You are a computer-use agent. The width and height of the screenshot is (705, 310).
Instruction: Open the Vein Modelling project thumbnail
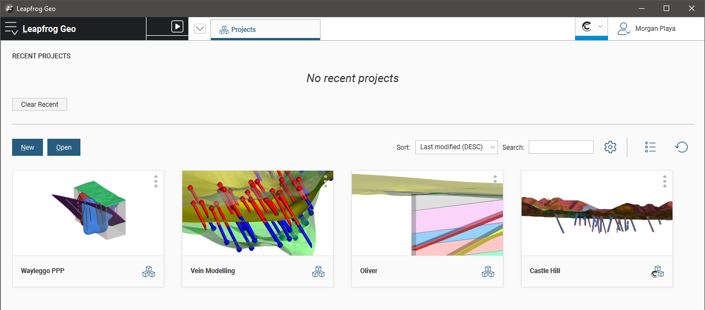pyautogui.click(x=258, y=213)
